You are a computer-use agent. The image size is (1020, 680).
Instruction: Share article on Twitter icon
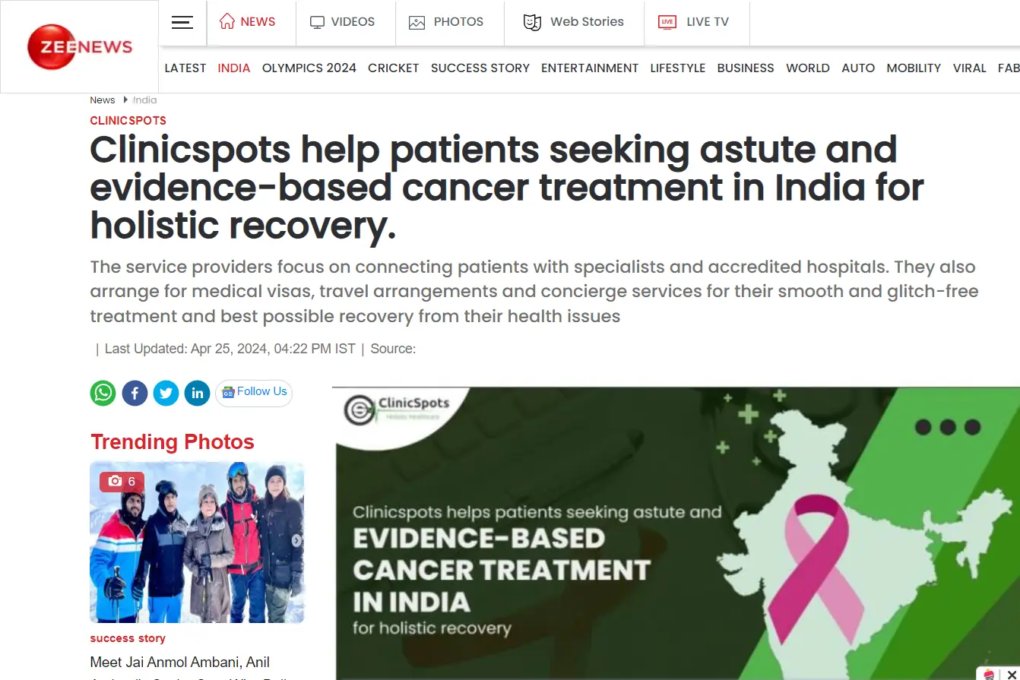coord(166,393)
